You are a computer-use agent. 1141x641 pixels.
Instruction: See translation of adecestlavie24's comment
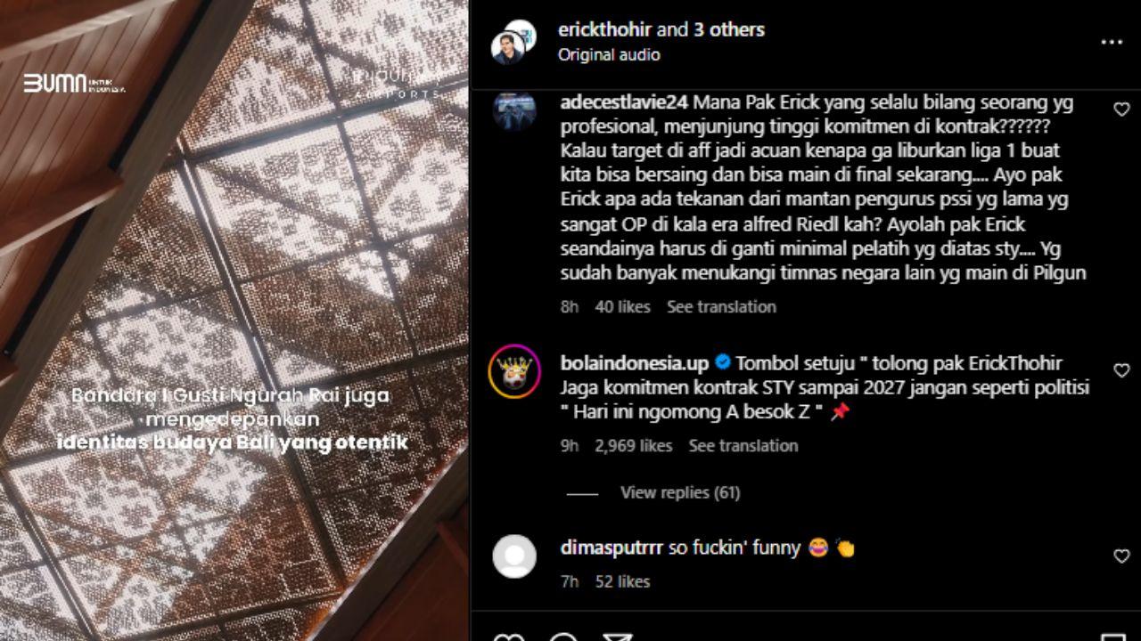[721, 306]
